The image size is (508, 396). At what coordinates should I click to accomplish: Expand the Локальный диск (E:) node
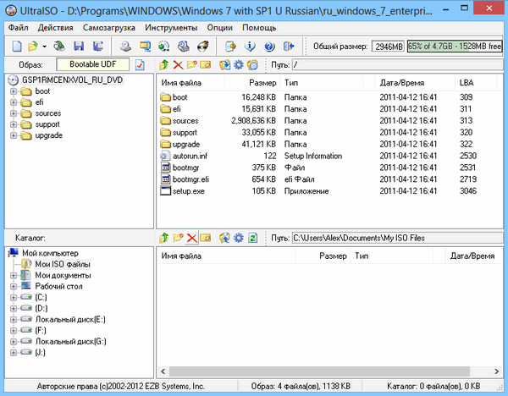[x=14, y=319]
